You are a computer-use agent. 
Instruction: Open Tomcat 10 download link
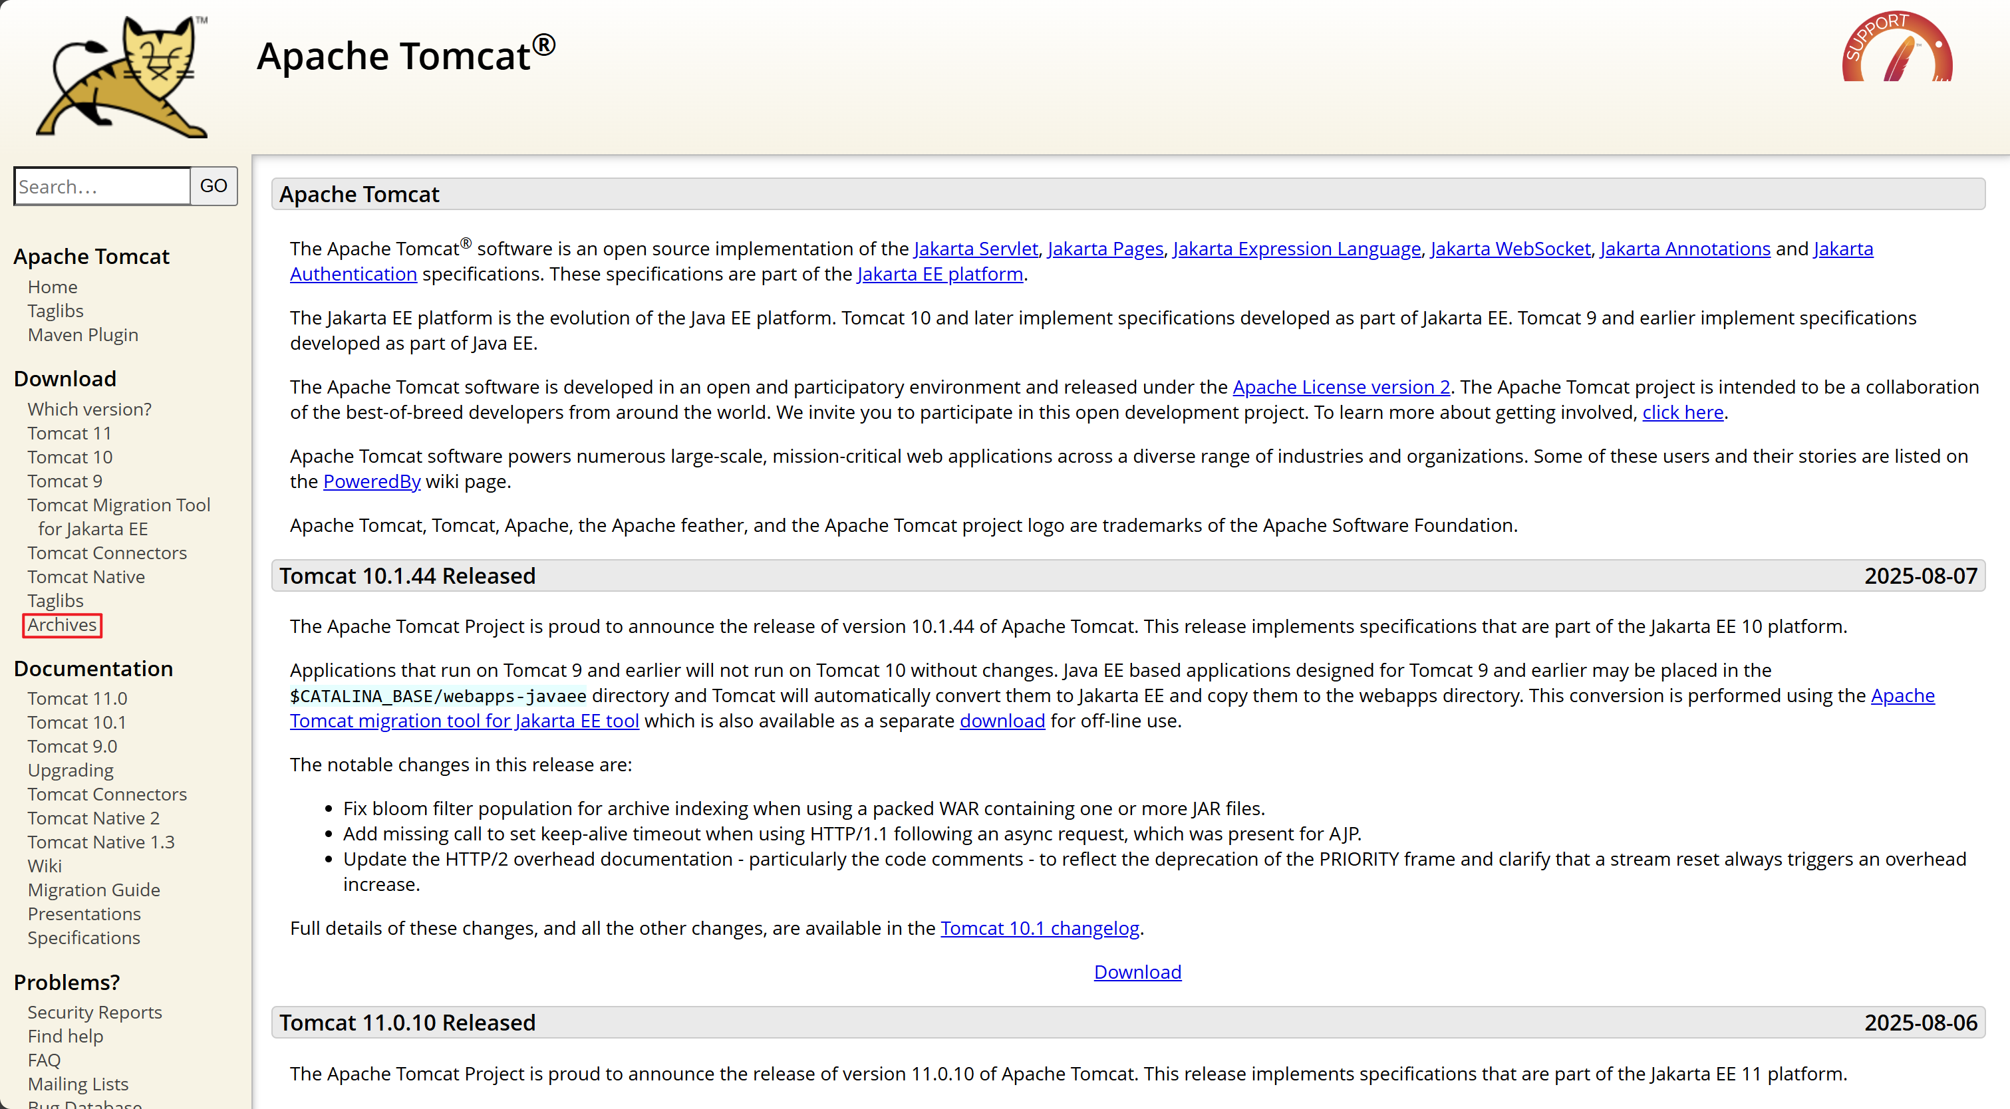coord(69,457)
